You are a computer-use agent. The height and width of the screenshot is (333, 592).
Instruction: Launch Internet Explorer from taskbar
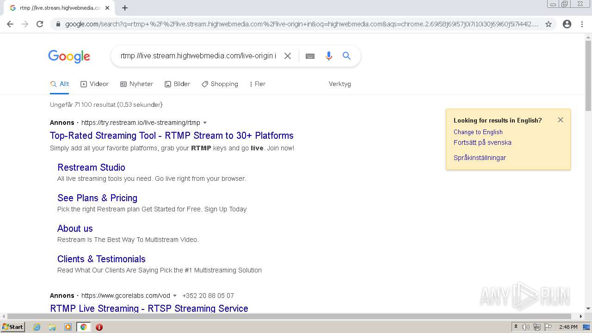coord(37,327)
